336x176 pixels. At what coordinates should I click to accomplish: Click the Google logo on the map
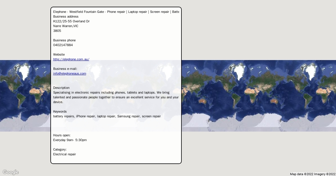tap(11, 172)
